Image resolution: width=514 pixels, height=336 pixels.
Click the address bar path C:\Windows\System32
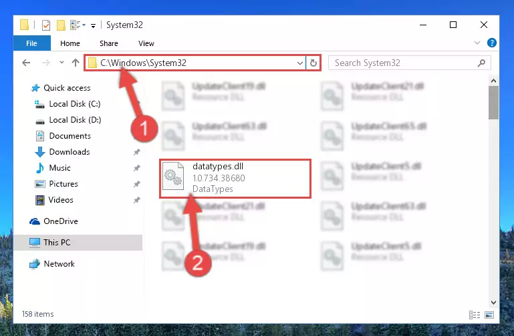pos(143,63)
